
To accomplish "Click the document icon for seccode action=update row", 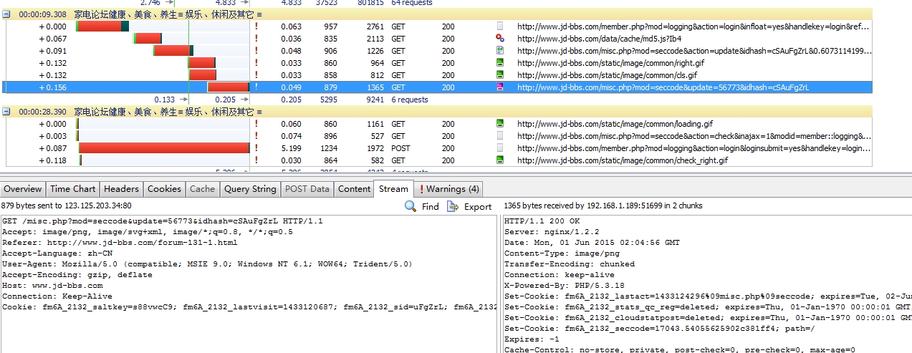I will point(500,51).
